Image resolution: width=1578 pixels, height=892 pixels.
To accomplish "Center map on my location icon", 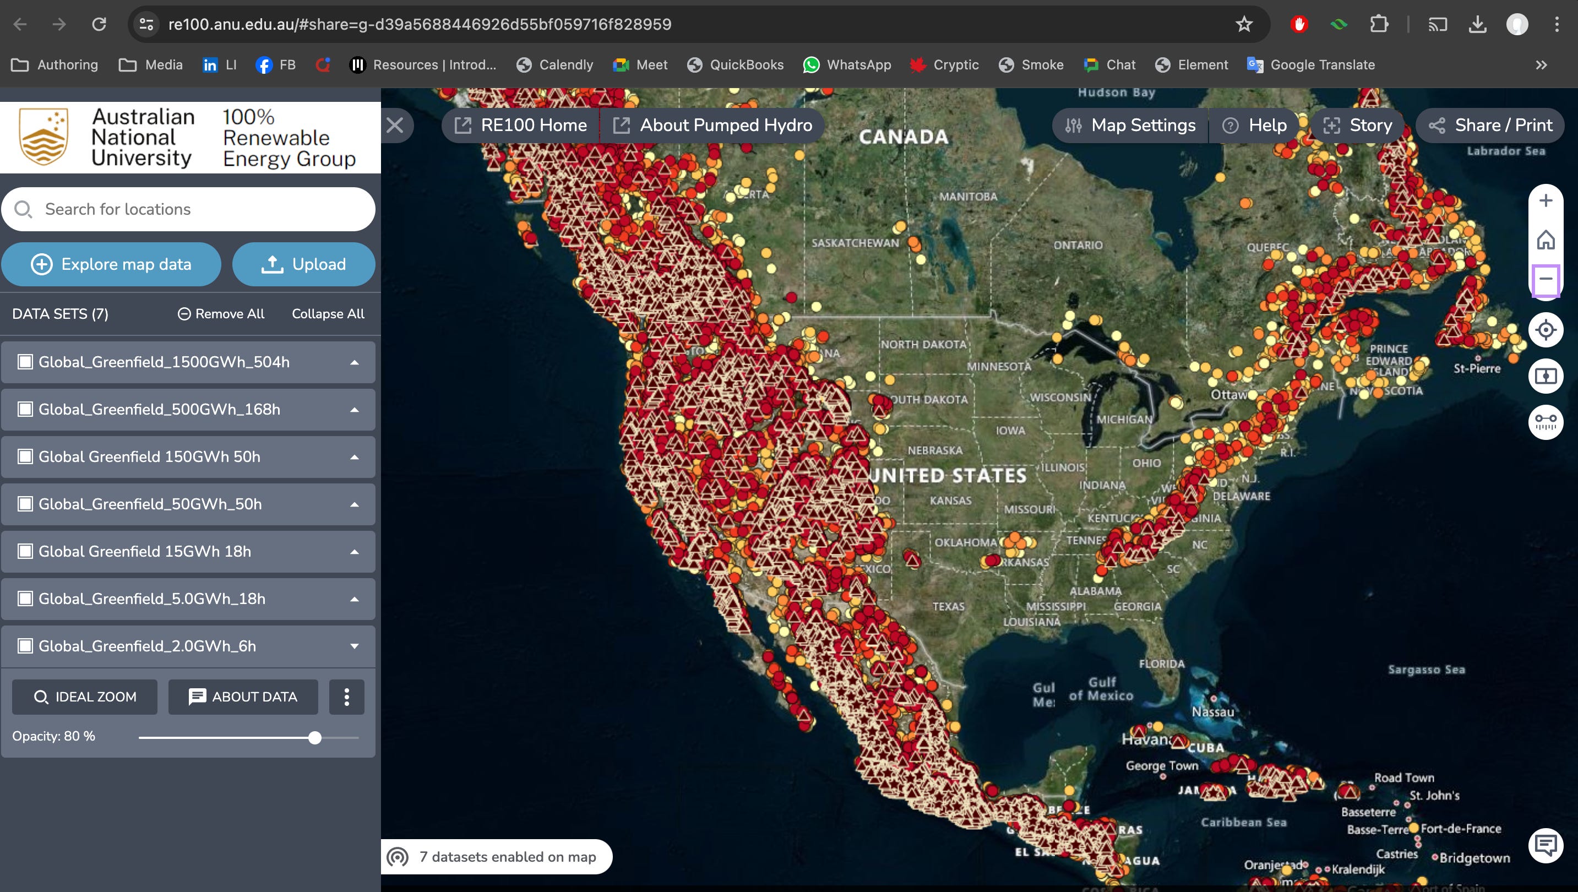I will point(1546,330).
